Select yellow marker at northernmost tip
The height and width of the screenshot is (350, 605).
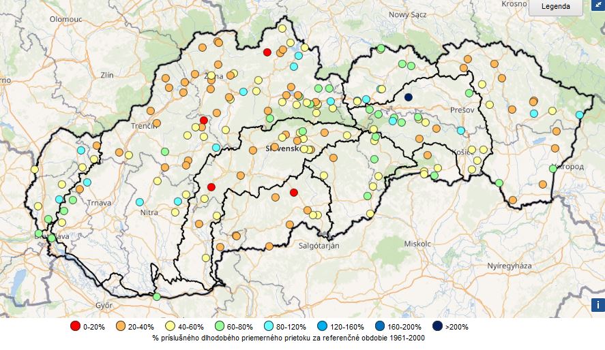tap(282, 29)
